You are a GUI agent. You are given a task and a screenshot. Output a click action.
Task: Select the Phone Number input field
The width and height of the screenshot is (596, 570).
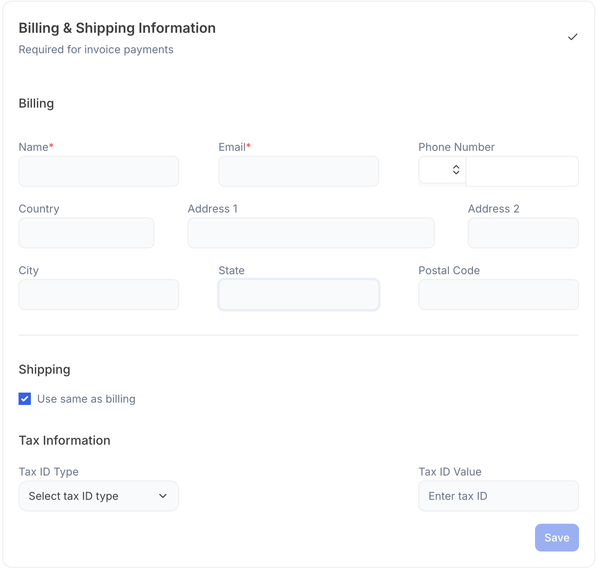point(522,171)
